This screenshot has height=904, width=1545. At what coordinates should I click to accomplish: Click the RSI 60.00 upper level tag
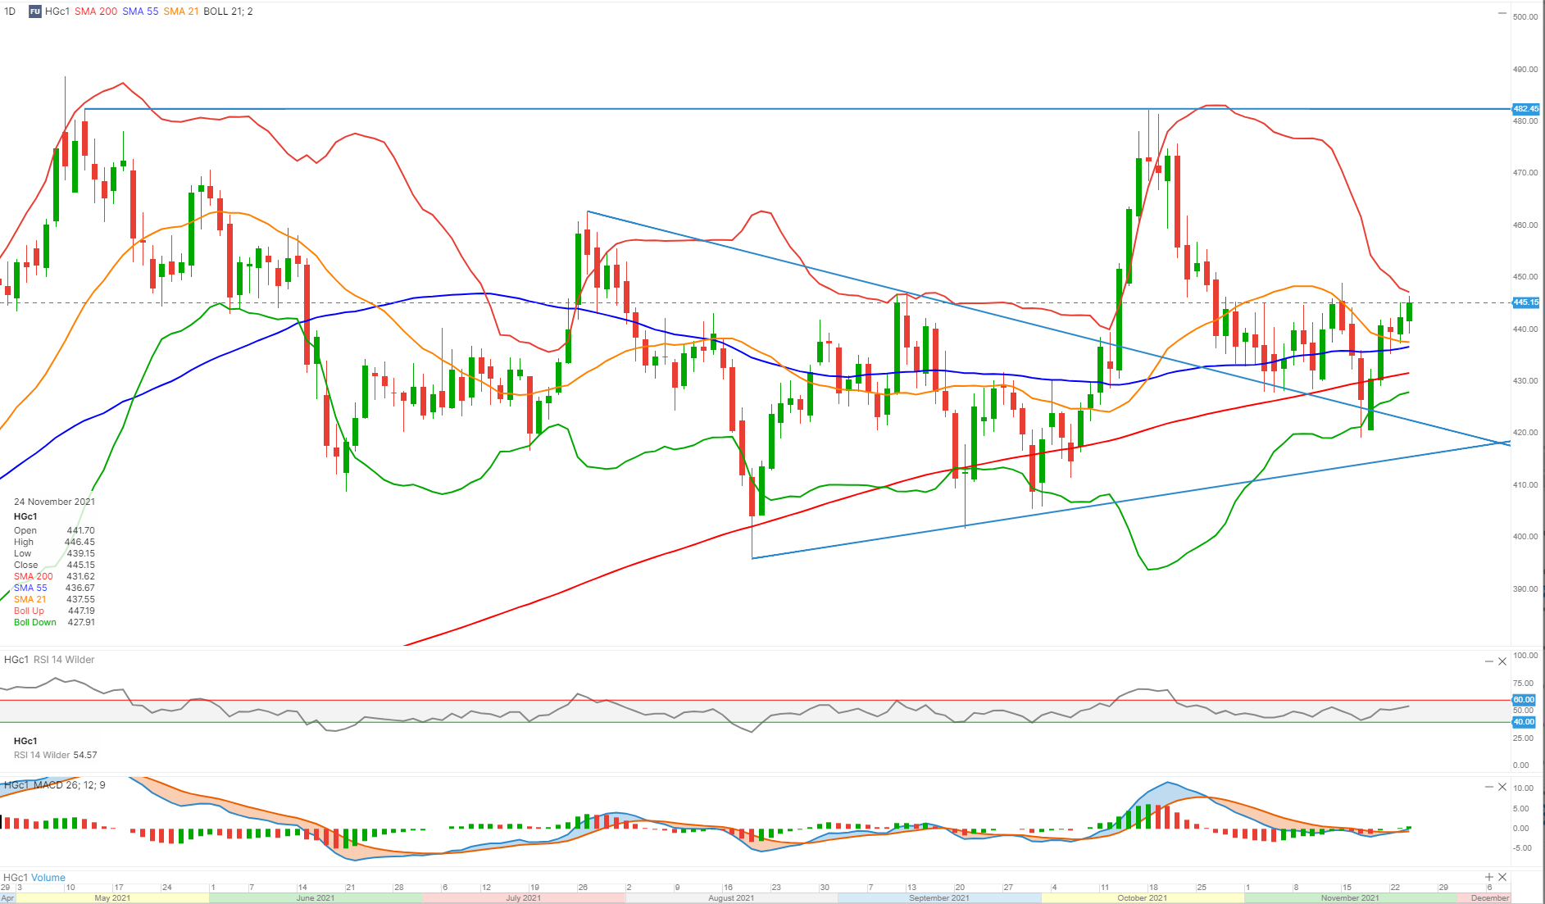(1524, 700)
